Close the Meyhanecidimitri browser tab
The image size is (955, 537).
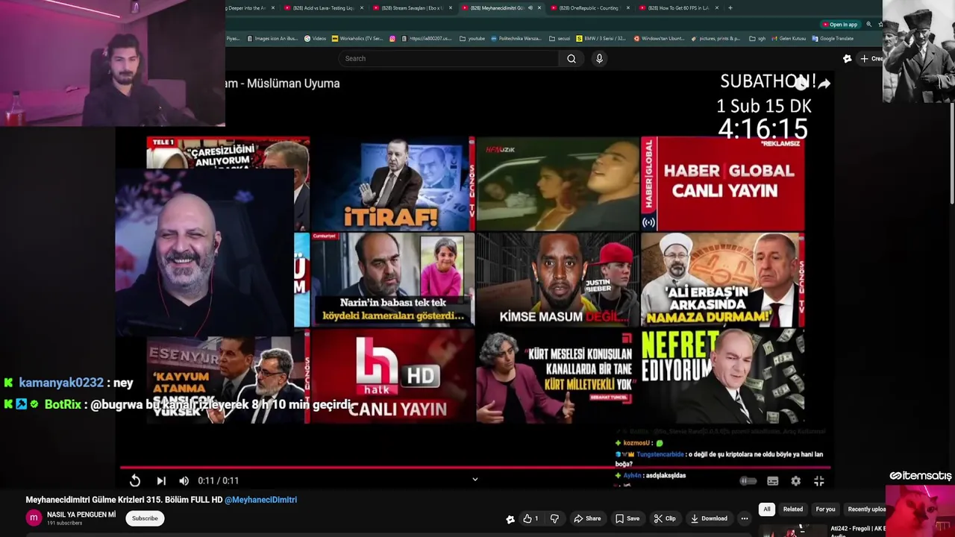[539, 8]
